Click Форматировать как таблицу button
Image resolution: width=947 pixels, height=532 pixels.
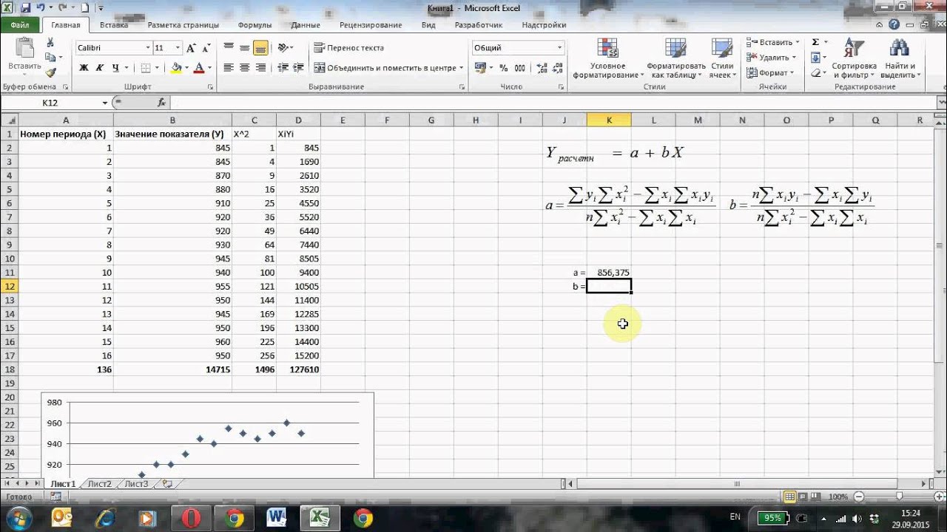tap(676, 58)
